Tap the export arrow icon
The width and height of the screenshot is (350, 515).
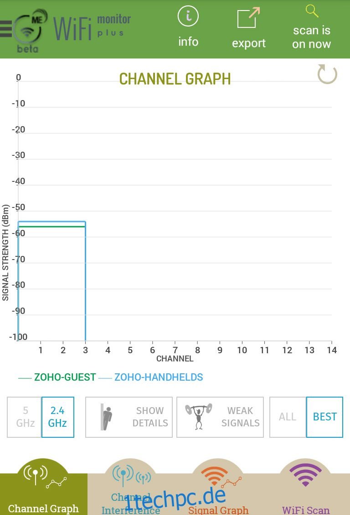pos(248,18)
